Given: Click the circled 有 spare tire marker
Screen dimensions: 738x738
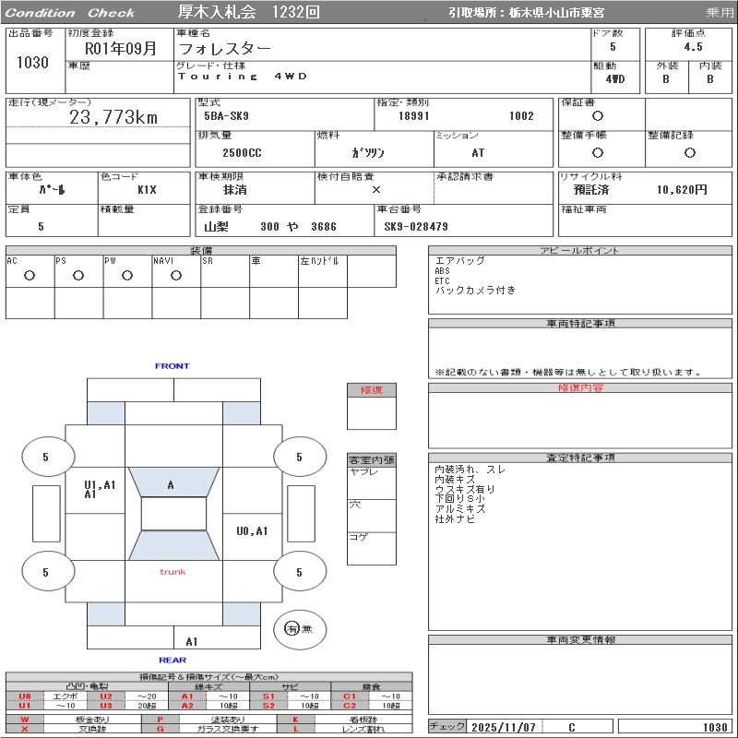Looking at the screenshot, I should [292, 628].
